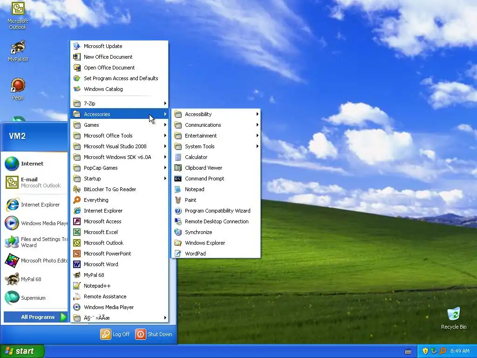This screenshot has height=358, width=477.
Task: Expand the Games program folder
Action: [x=119, y=125]
